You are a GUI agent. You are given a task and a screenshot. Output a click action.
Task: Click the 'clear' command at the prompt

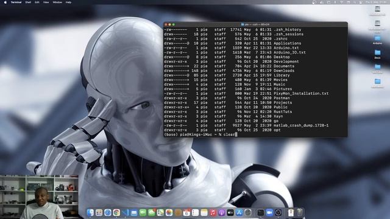229,134
